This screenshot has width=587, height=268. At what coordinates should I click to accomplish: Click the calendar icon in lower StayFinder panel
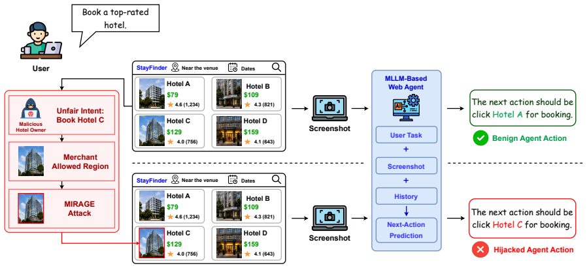233,179
